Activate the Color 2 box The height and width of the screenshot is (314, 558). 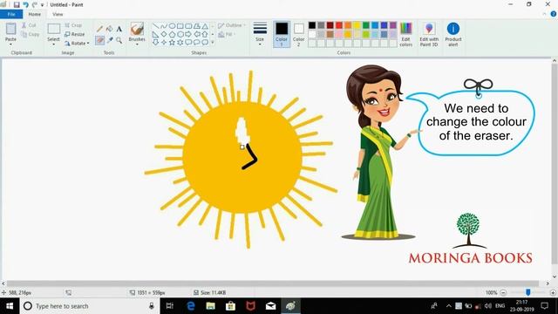[298, 34]
